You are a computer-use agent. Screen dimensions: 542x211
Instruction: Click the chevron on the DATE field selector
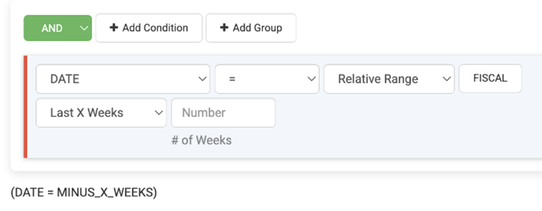202,79
